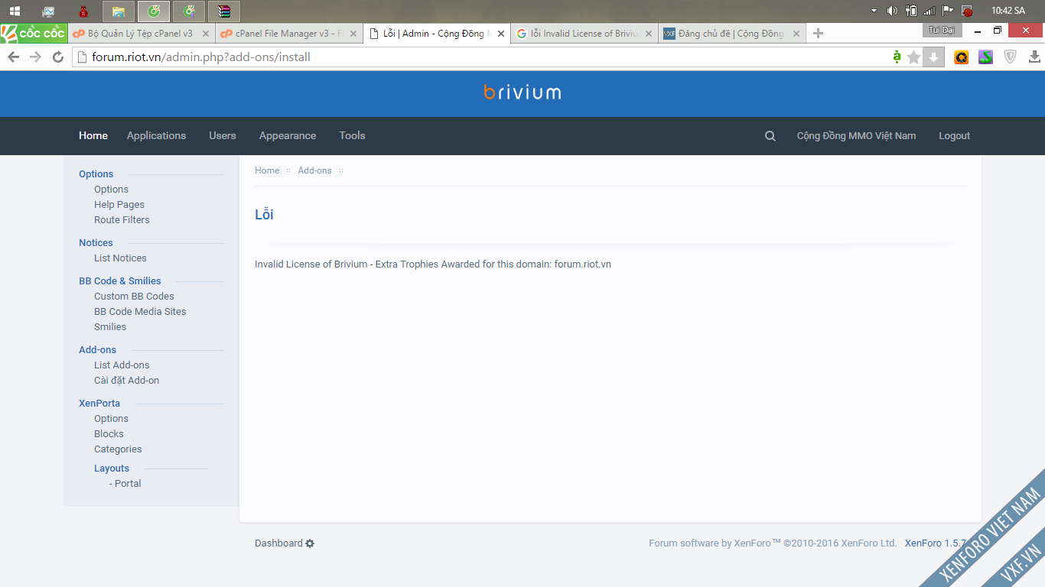Close the Google search results tab

point(648,34)
